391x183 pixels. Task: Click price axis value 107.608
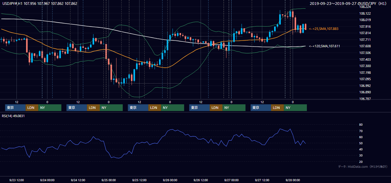tap(365, 46)
